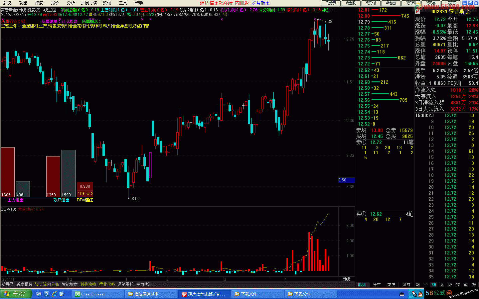This screenshot has width=479, height=299.
Task: Click the keyboard language bar icon
Action: tap(402, 294)
